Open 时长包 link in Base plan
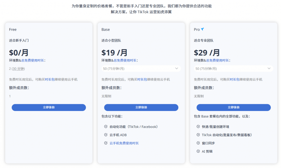 (142, 79)
